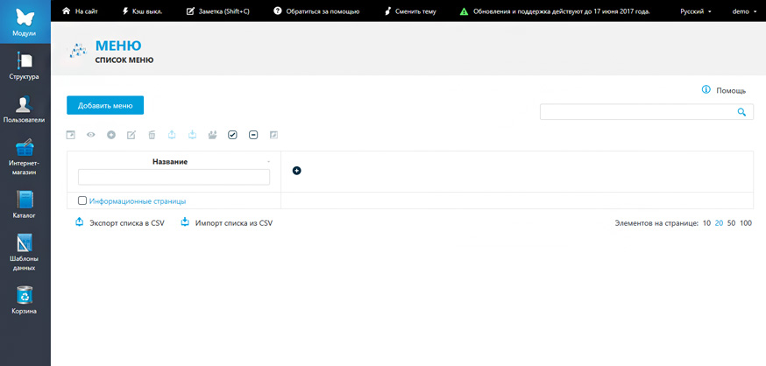The width and height of the screenshot is (766, 366).
Task: Click the top-right search input field
Action: click(x=646, y=112)
